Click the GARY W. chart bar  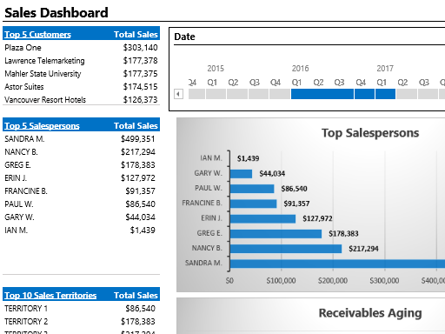tap(241, 173)
